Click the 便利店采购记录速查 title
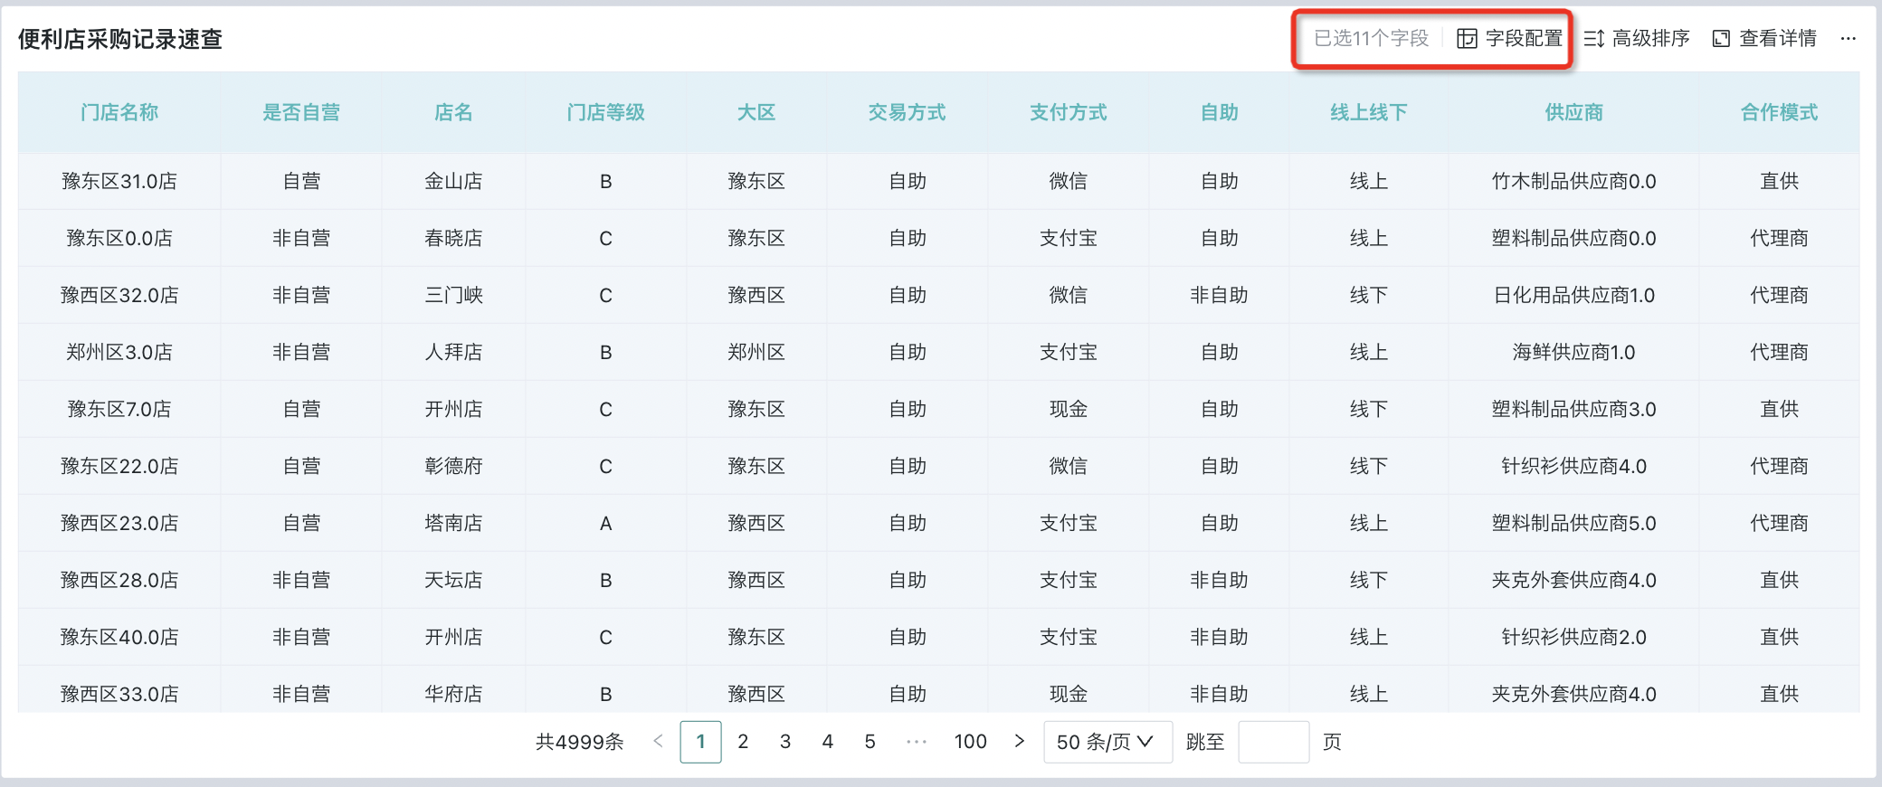The height and width of the screenshot is (787, 1882). coord(120,39)
